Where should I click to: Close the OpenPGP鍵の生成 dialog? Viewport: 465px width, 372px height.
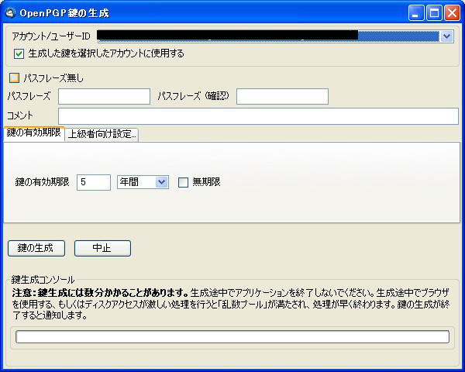(x=452, y=13)
